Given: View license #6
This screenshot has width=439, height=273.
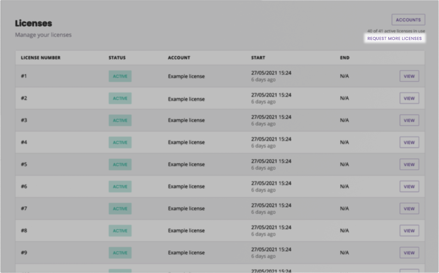Looking at the screenshot, I should point(409,186).
